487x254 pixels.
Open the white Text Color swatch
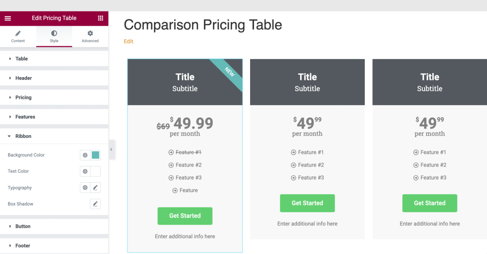point(95,171)
